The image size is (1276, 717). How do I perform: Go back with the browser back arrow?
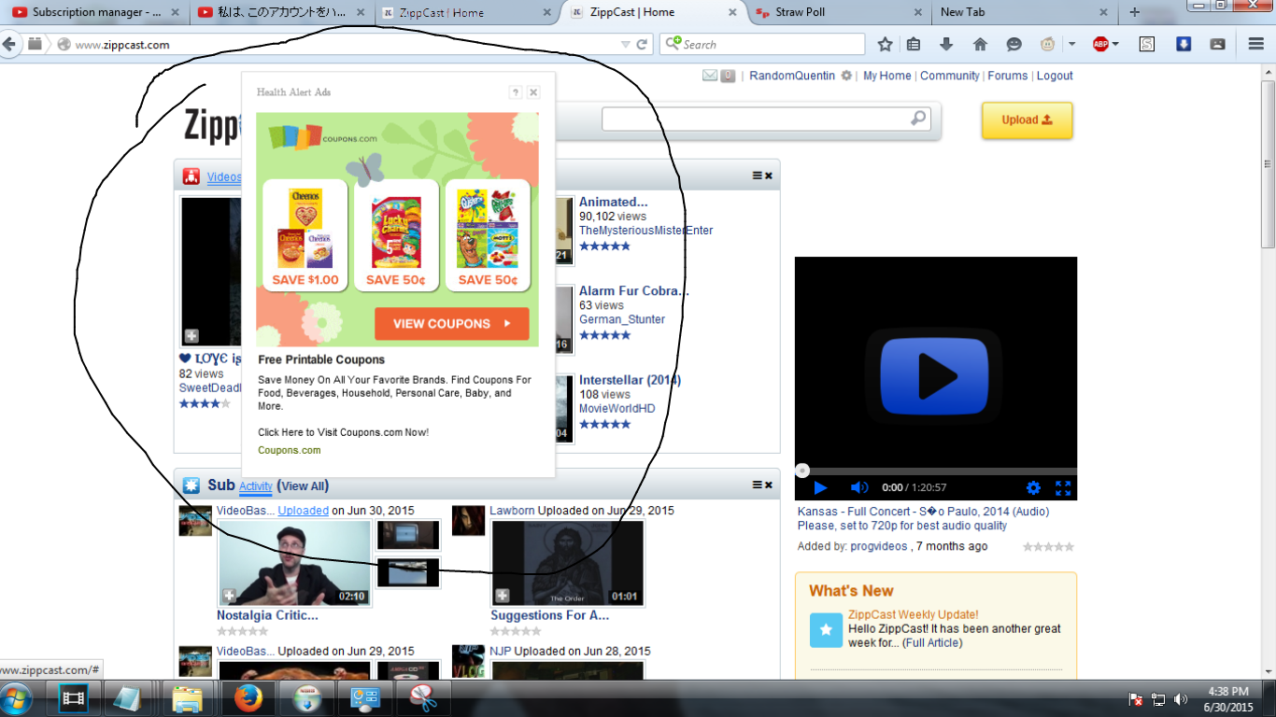coord(10,44)
